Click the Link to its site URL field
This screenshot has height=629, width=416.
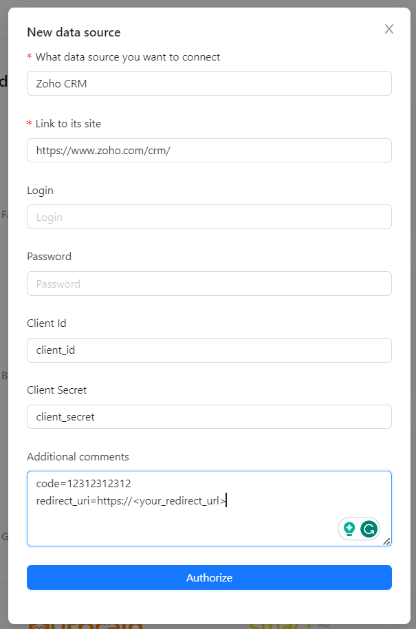coord(209,151)
